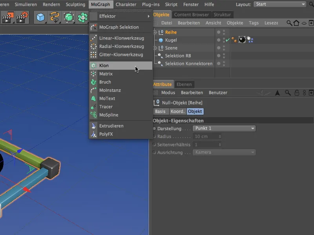Viewport: 314px width, 235px height.
Task: Open the Simulieren menu
Action: tap(26, 4)
